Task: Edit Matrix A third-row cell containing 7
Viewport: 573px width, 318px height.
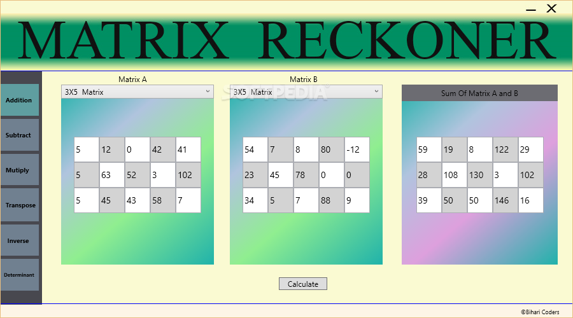Action: 188,200
